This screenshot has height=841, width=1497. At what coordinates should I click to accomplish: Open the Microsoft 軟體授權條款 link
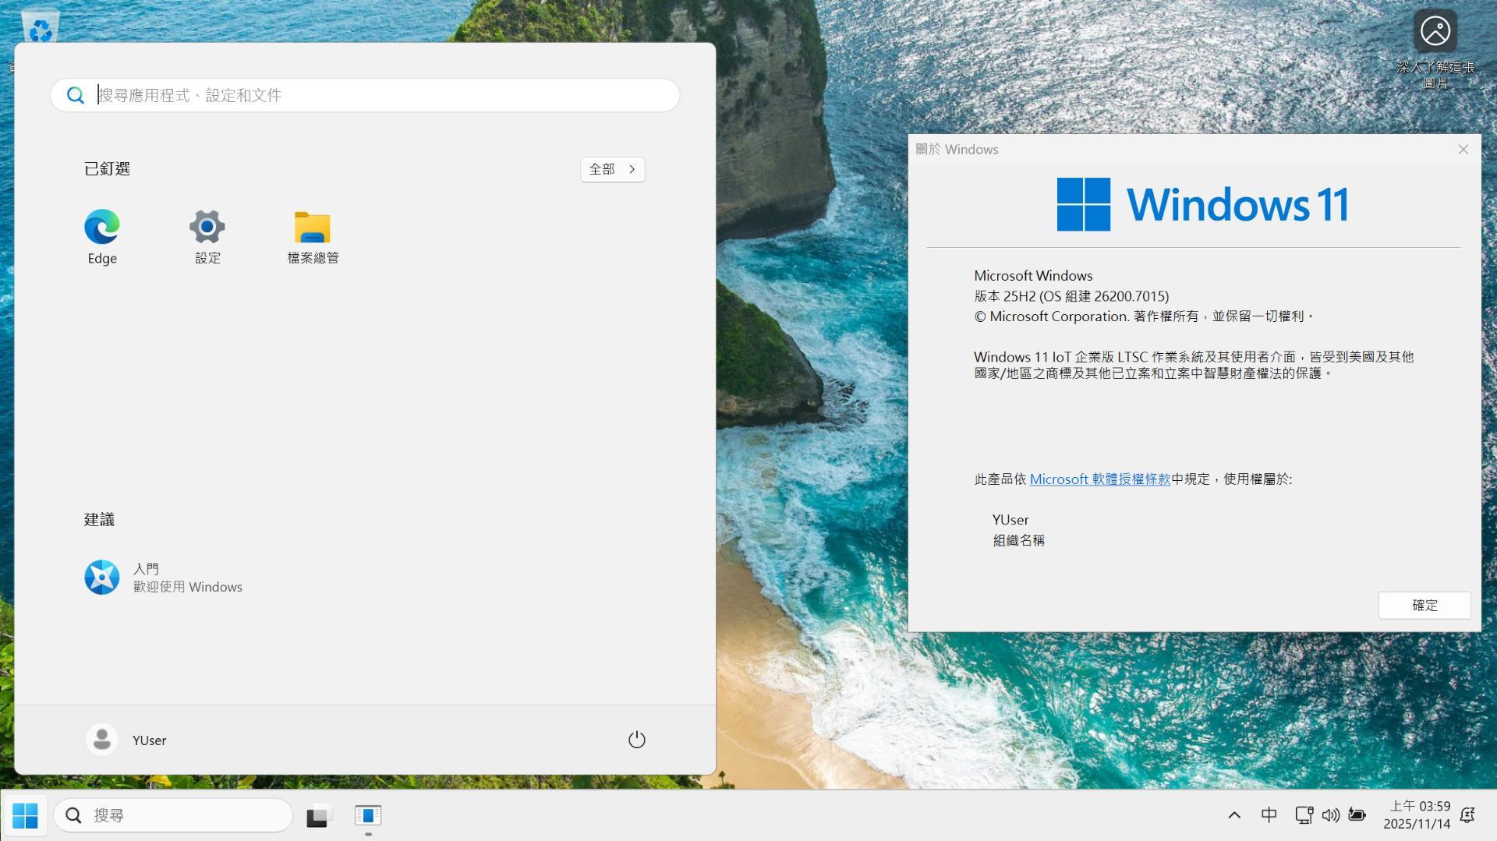tap(1099, 479)
